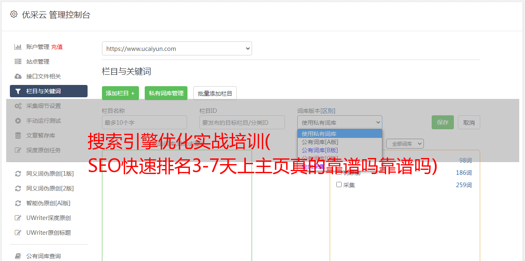The height and width of the screenshot is (261, 525).
Task: Open UWriter深度原创 in sidebar
Action: [49, 218]
